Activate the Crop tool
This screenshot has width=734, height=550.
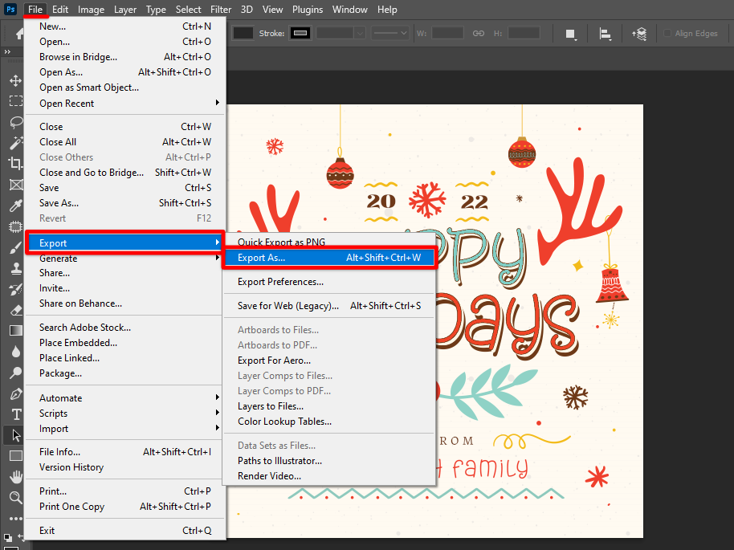[x=15, y=163]
